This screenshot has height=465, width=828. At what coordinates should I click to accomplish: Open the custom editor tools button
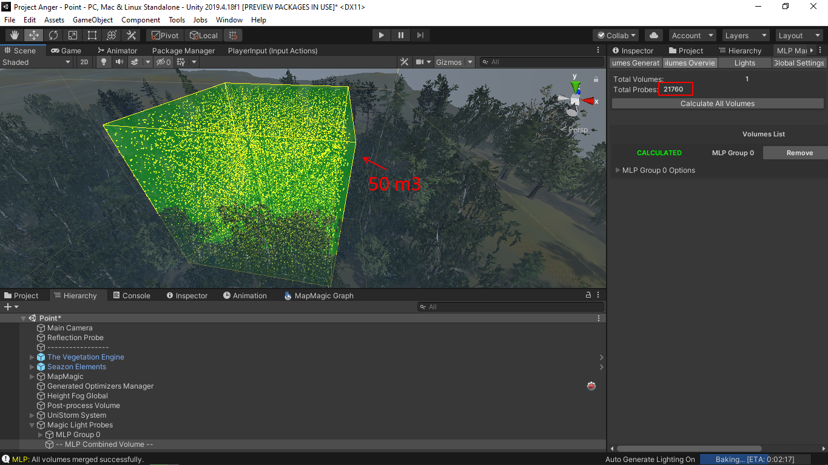pos(131,35)
